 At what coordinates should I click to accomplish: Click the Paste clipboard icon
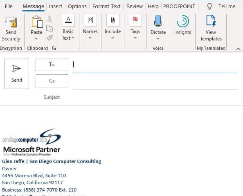(x=37, y=22)
